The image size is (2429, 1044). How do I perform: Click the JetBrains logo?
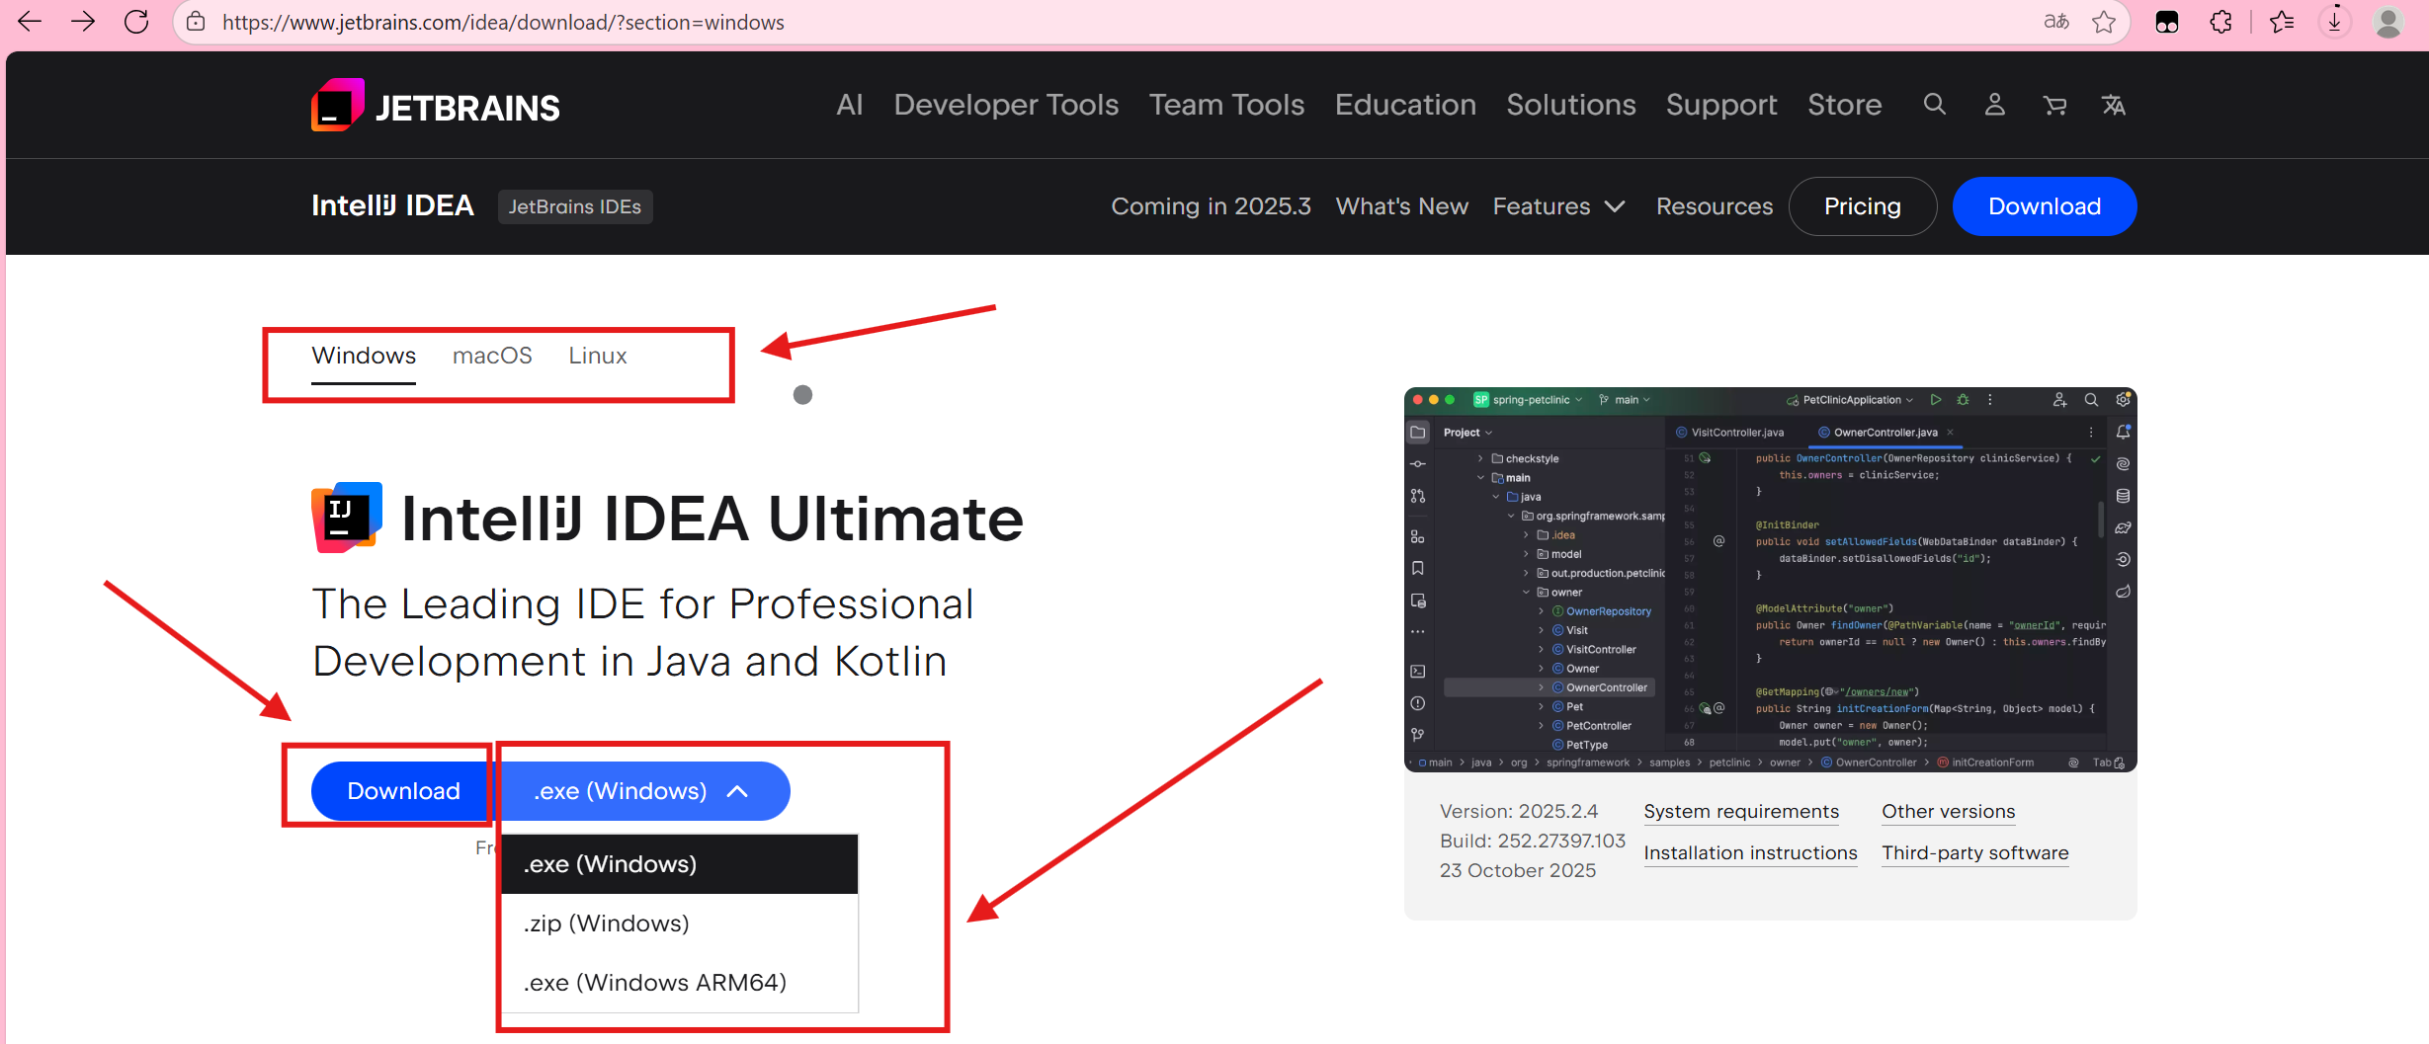click(436, 106)
